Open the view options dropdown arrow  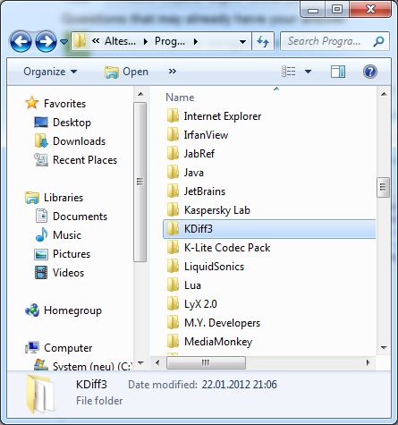[x=309, y=72]
